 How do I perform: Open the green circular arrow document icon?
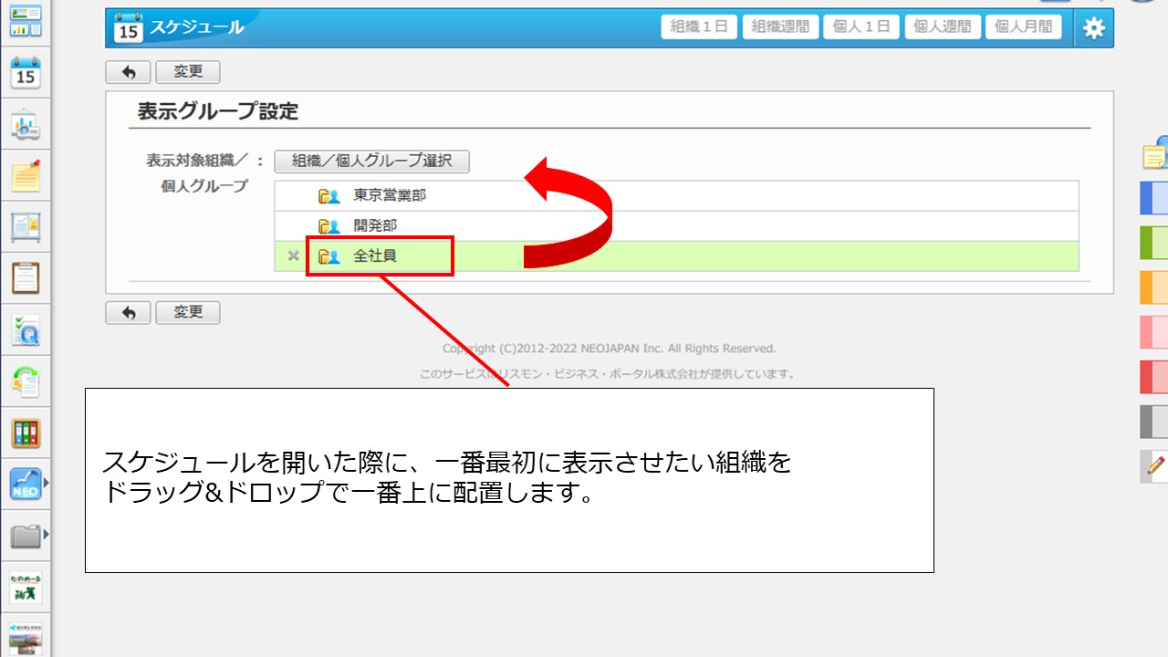pyautogui.click(x=26, y=381)
